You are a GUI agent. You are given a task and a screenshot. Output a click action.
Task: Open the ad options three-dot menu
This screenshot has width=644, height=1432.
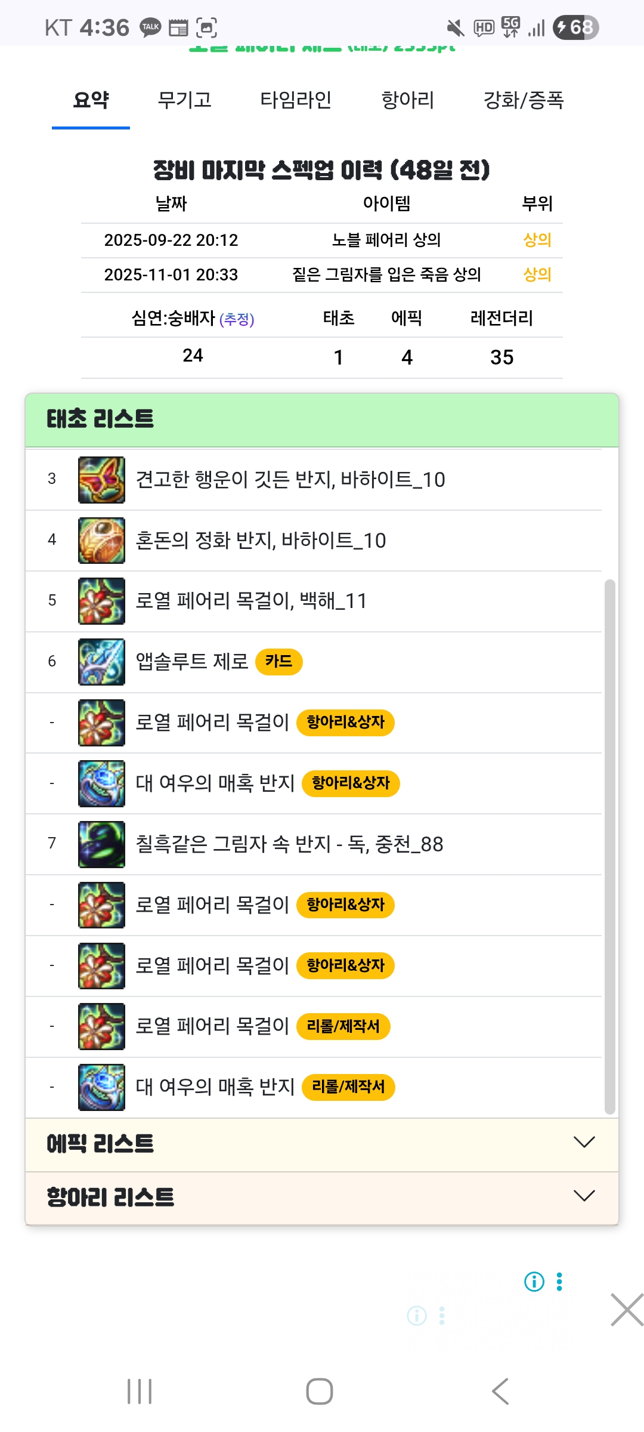559,1281
